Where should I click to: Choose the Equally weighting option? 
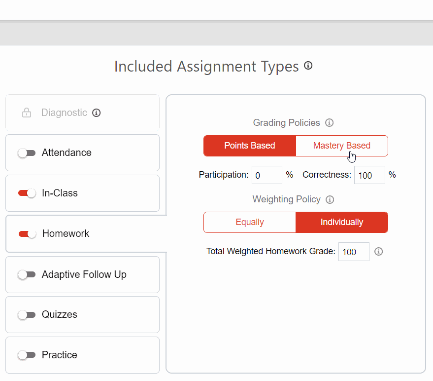point(250,222)
